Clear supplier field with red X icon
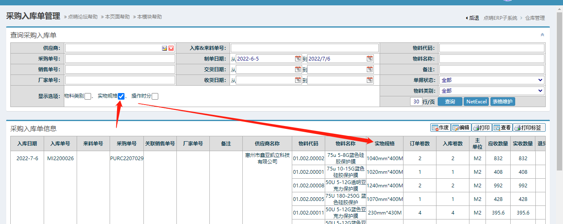563x224 pixels. [x=171, y=48]
